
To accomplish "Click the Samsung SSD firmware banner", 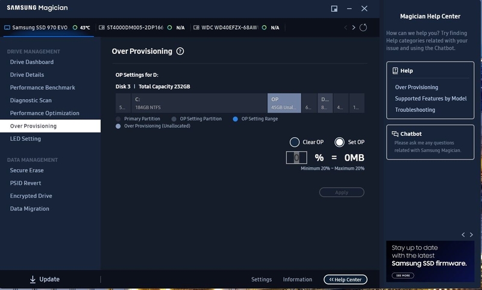I will (x=430, y=262).
